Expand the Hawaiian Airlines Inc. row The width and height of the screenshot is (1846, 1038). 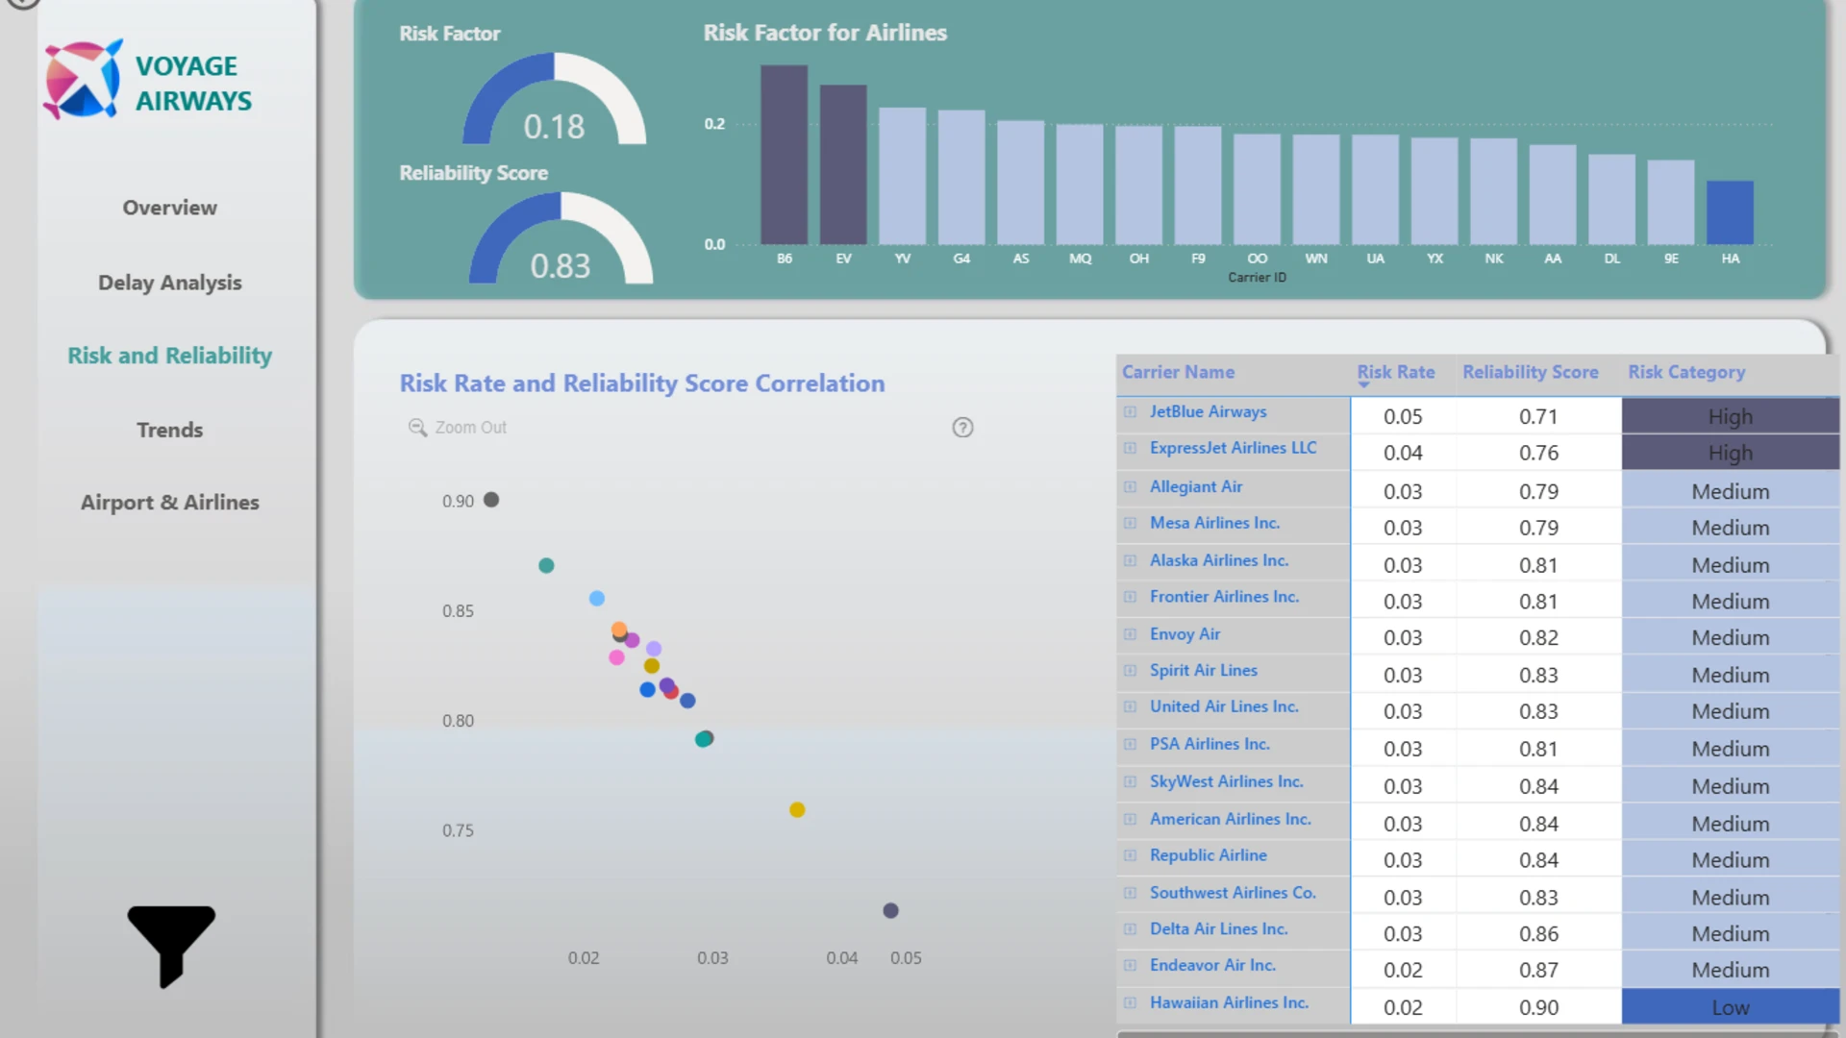click(x=1131, y=1003)
